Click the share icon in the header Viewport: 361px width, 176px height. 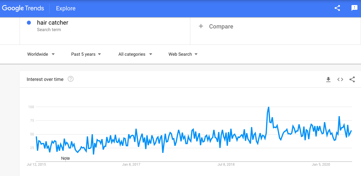pos(337,8)
